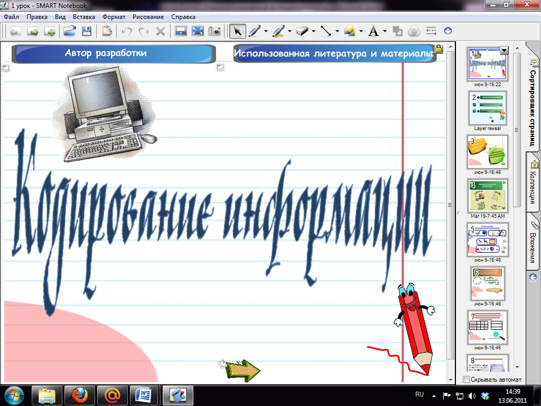Screen dimensions: 541x406
Task: Open page 5 thumbnail
Action: [488, 239]
